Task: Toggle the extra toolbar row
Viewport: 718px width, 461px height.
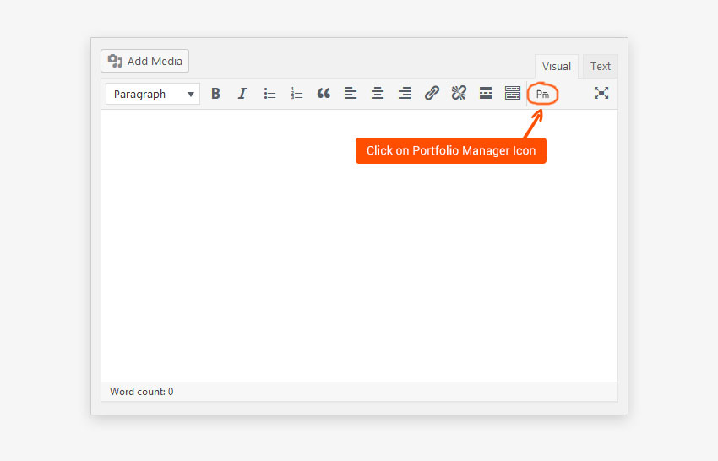Action: 513,94
